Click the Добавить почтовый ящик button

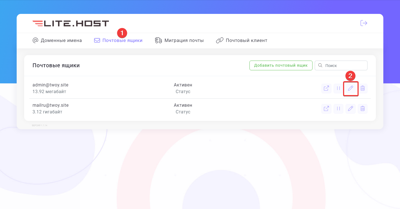tap(281, 66)
